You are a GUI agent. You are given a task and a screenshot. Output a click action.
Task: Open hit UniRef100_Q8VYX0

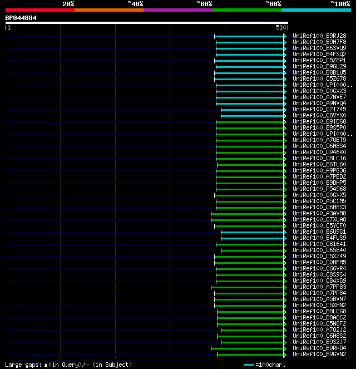(319, 115)
